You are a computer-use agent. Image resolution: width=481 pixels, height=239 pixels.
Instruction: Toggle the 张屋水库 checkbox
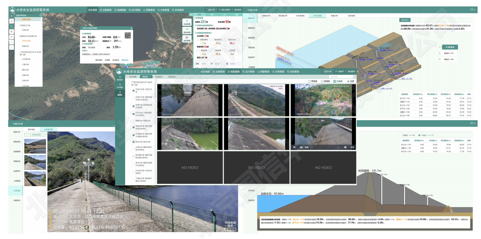click(133, 106)
